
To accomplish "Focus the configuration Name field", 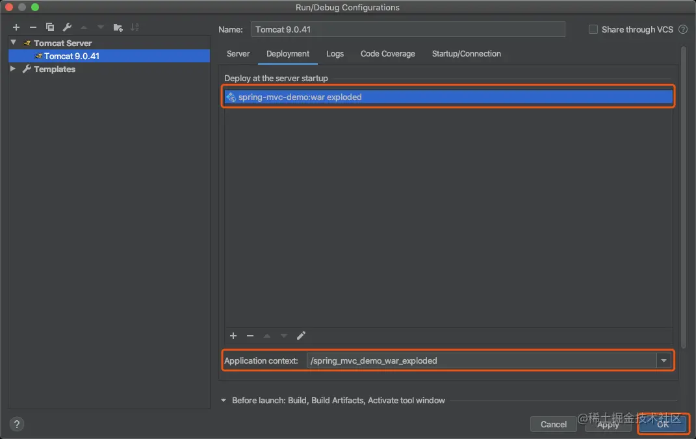I will coord(408,29).
